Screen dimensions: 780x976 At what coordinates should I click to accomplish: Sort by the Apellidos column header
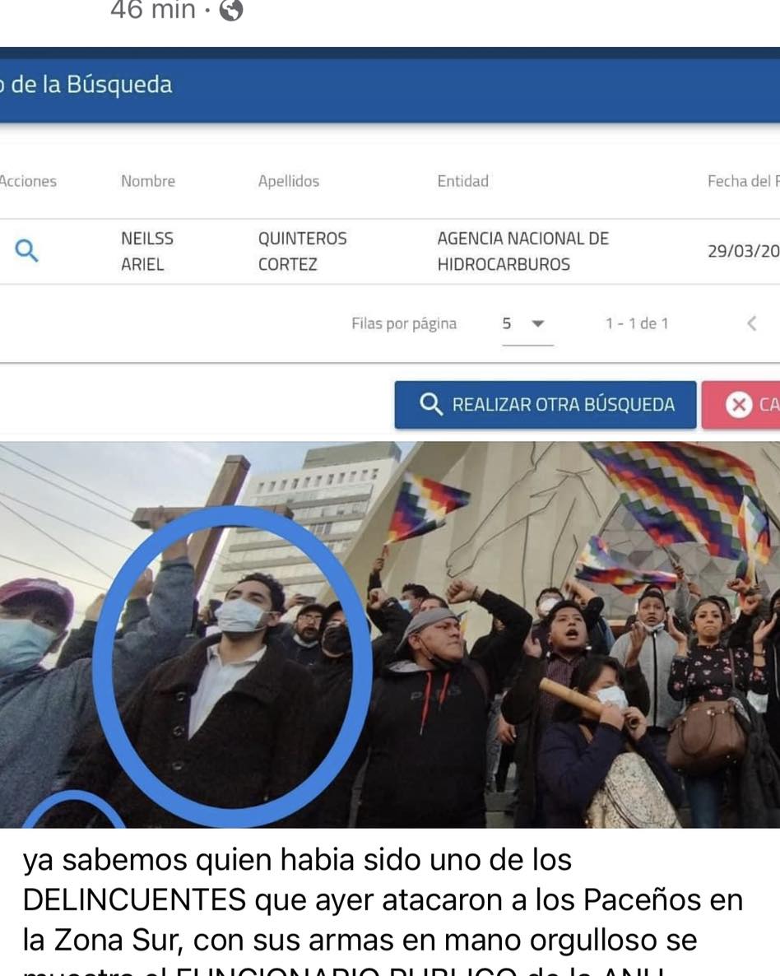pos(288,181)
